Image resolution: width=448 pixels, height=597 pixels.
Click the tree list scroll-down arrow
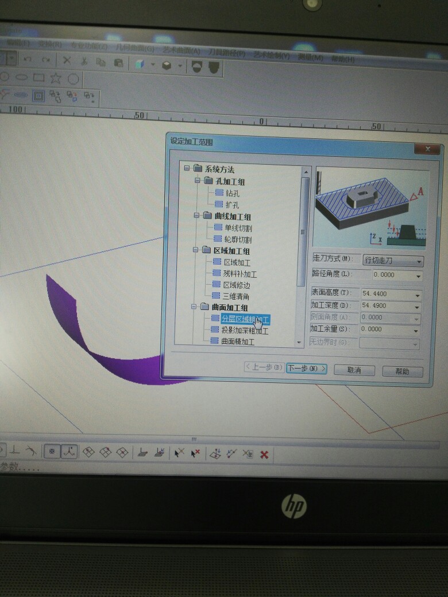click(299, 343)
